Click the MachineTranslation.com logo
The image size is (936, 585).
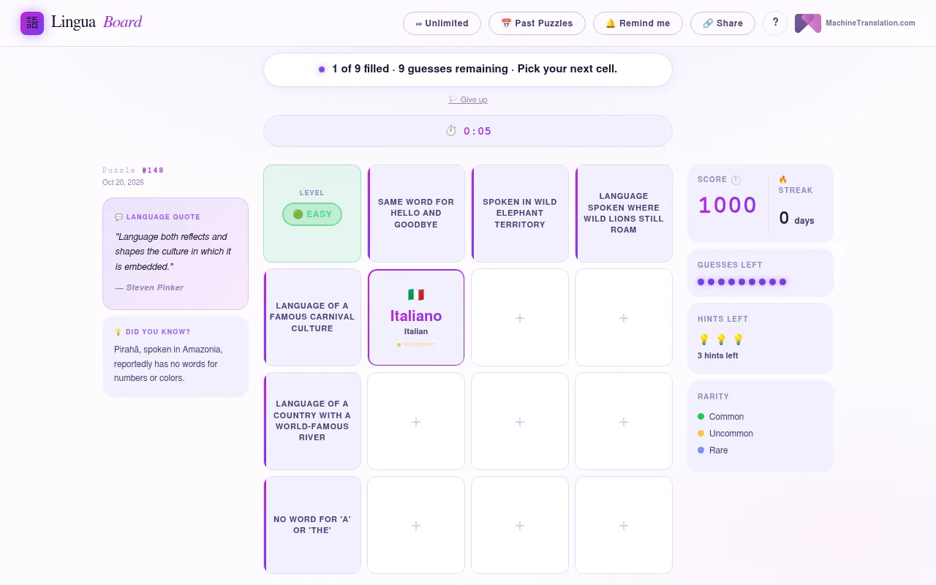click(x=855, y=23)
